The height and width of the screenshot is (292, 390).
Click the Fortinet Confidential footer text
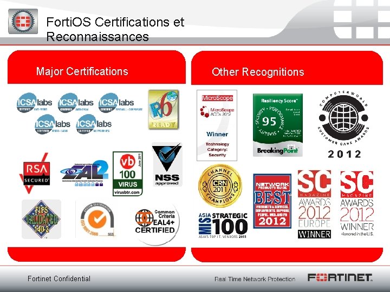pos(59,278)
